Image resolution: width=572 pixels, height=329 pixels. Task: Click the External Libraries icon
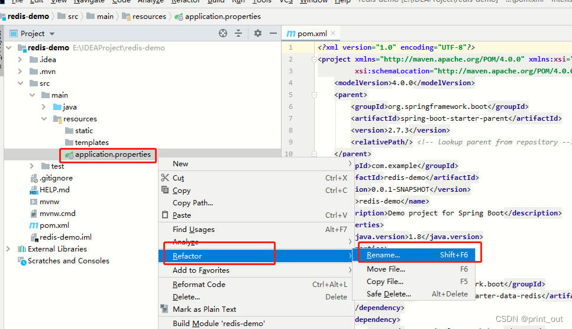[21, 249]
